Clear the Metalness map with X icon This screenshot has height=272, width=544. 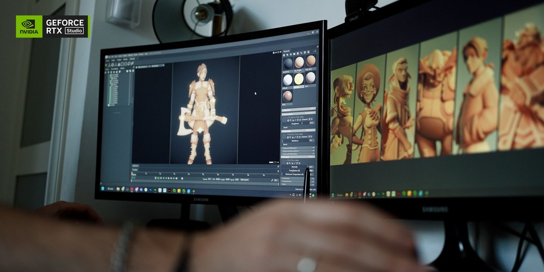(x=300, y=137)
